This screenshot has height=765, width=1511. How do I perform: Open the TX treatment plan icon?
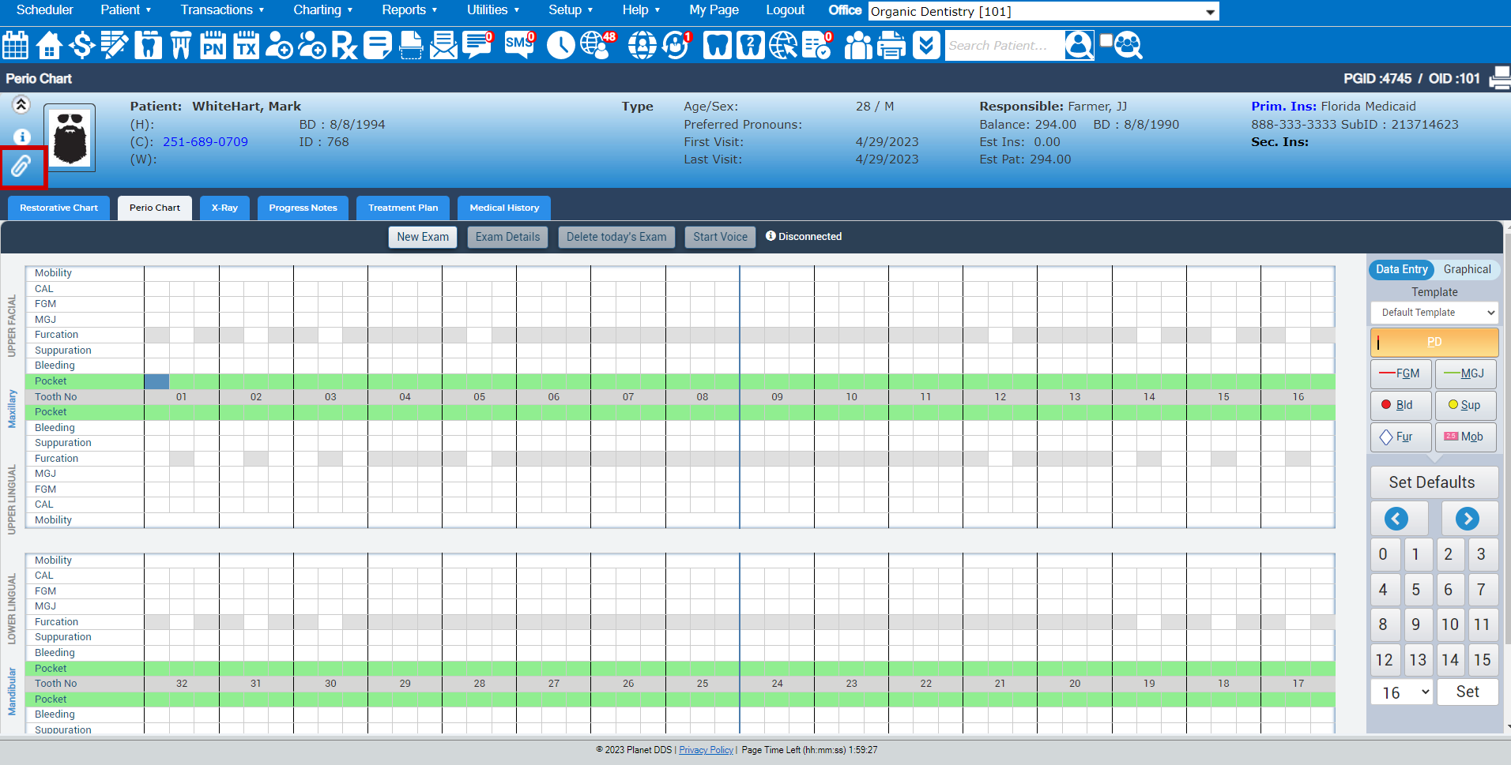click(246, 45)
